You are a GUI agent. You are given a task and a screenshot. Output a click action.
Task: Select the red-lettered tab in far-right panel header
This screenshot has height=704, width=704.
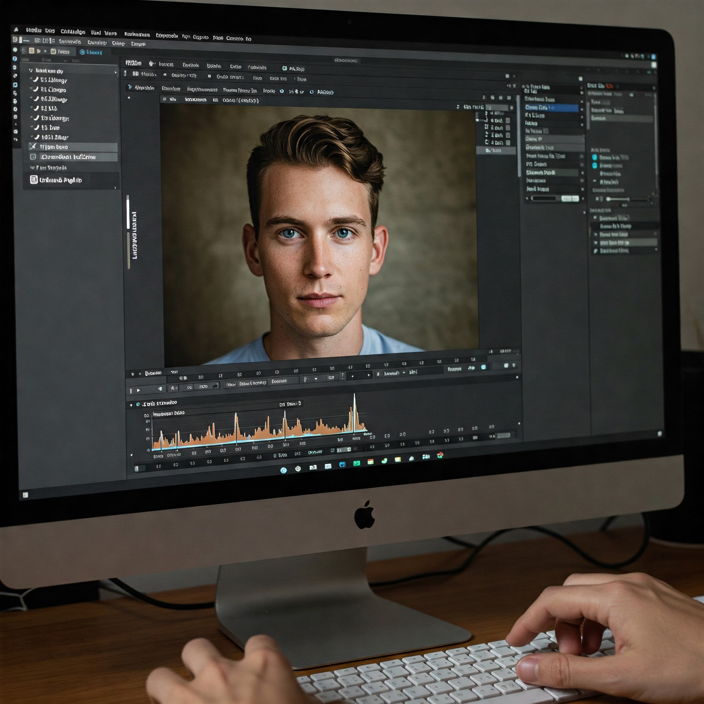point(609,86)
